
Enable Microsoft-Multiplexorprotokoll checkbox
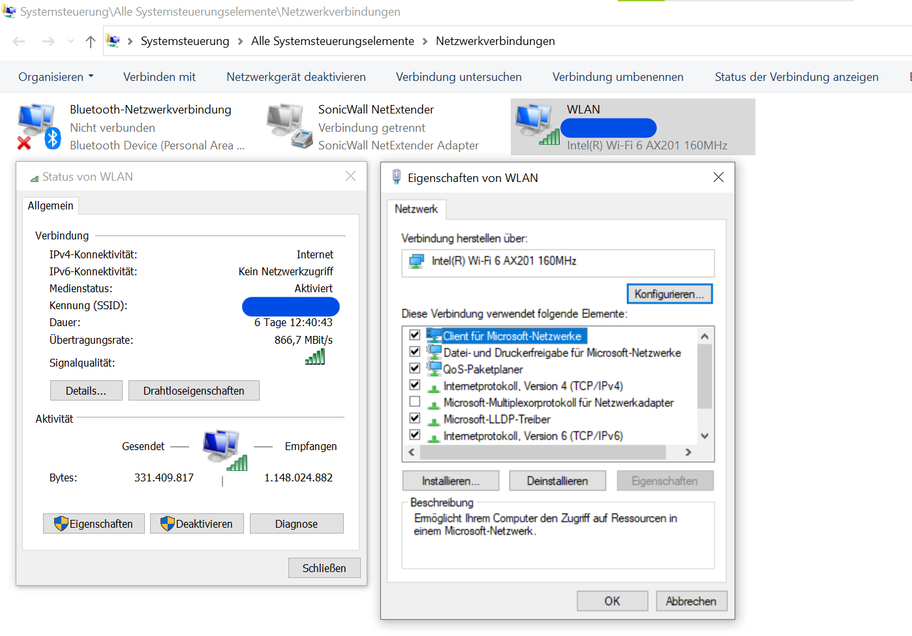(414, 402)
